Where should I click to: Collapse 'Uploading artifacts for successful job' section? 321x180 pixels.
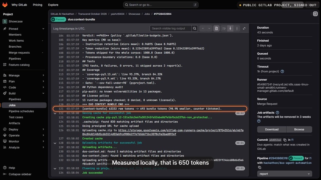[x=55, y=143]
